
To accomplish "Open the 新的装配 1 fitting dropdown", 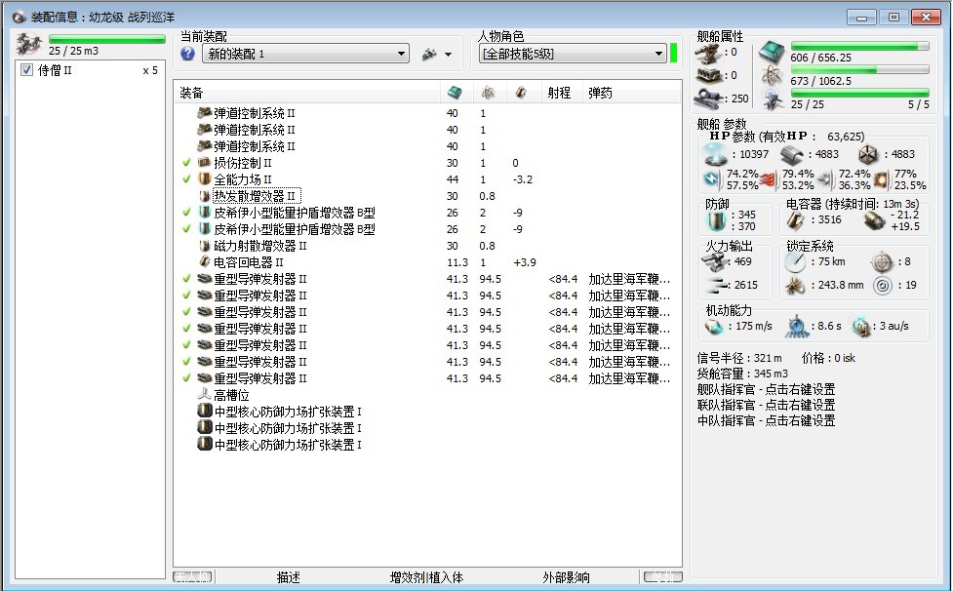I will tap(305, 54).
